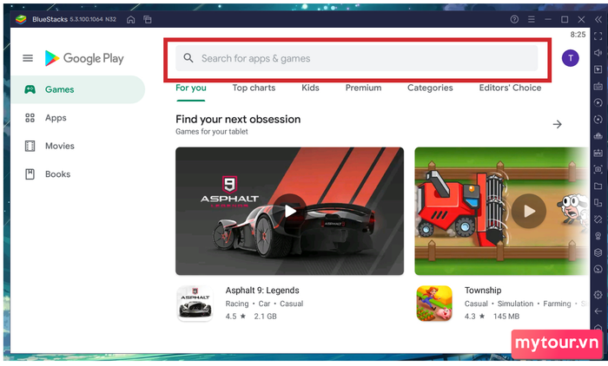Click the dual-screen sidebar icon
608x366 pixels.
click(598, 203)
